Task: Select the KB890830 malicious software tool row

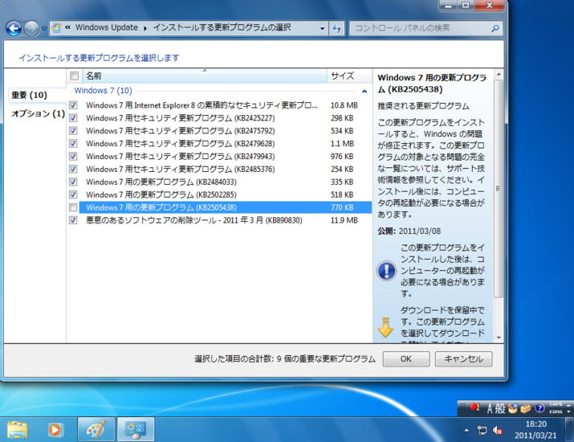Action: pyautogui.click(x=194, y=220)
